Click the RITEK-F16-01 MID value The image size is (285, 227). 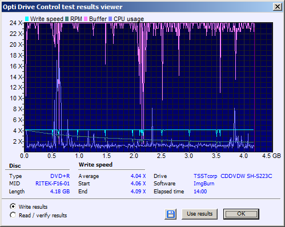53,184
